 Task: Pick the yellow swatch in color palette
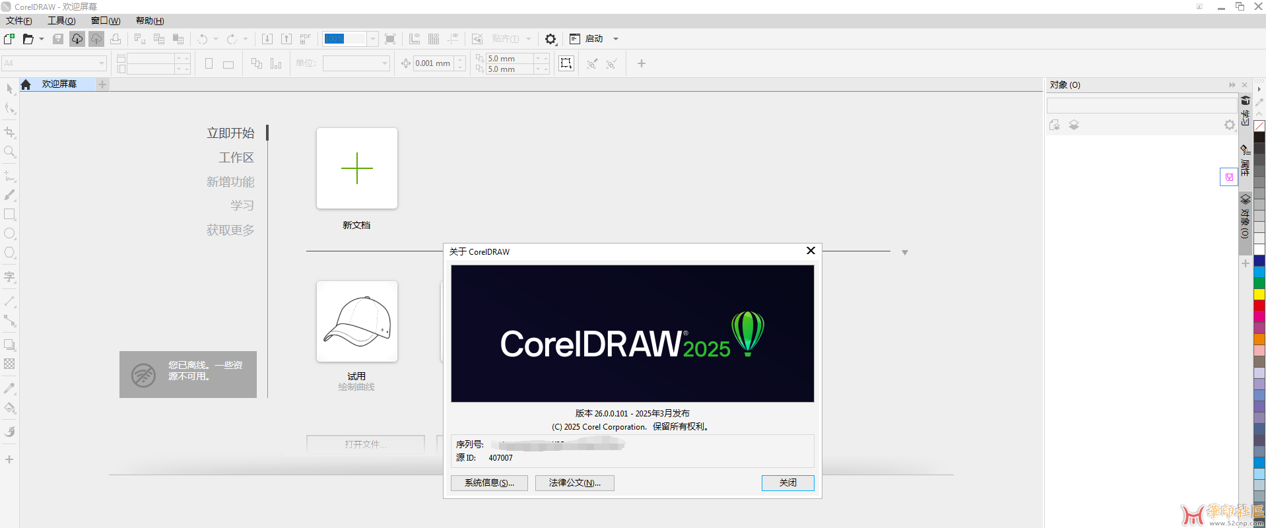[x=1259, y=294]
